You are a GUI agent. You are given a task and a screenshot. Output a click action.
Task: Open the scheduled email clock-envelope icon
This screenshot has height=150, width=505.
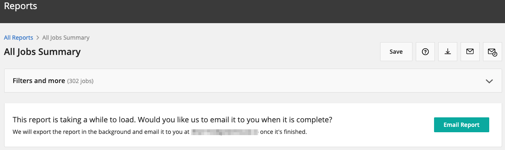[493, 52]
